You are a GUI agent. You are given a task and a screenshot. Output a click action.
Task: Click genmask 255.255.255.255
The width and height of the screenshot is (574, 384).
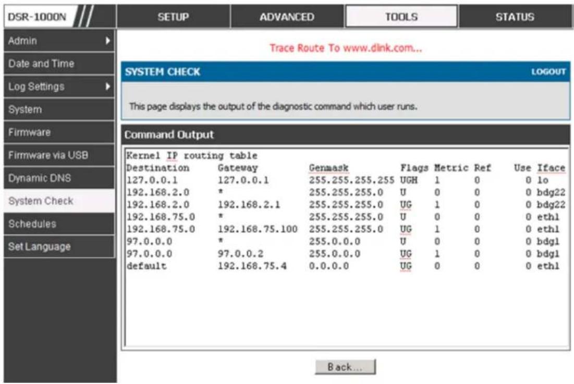tap(351, 180)
